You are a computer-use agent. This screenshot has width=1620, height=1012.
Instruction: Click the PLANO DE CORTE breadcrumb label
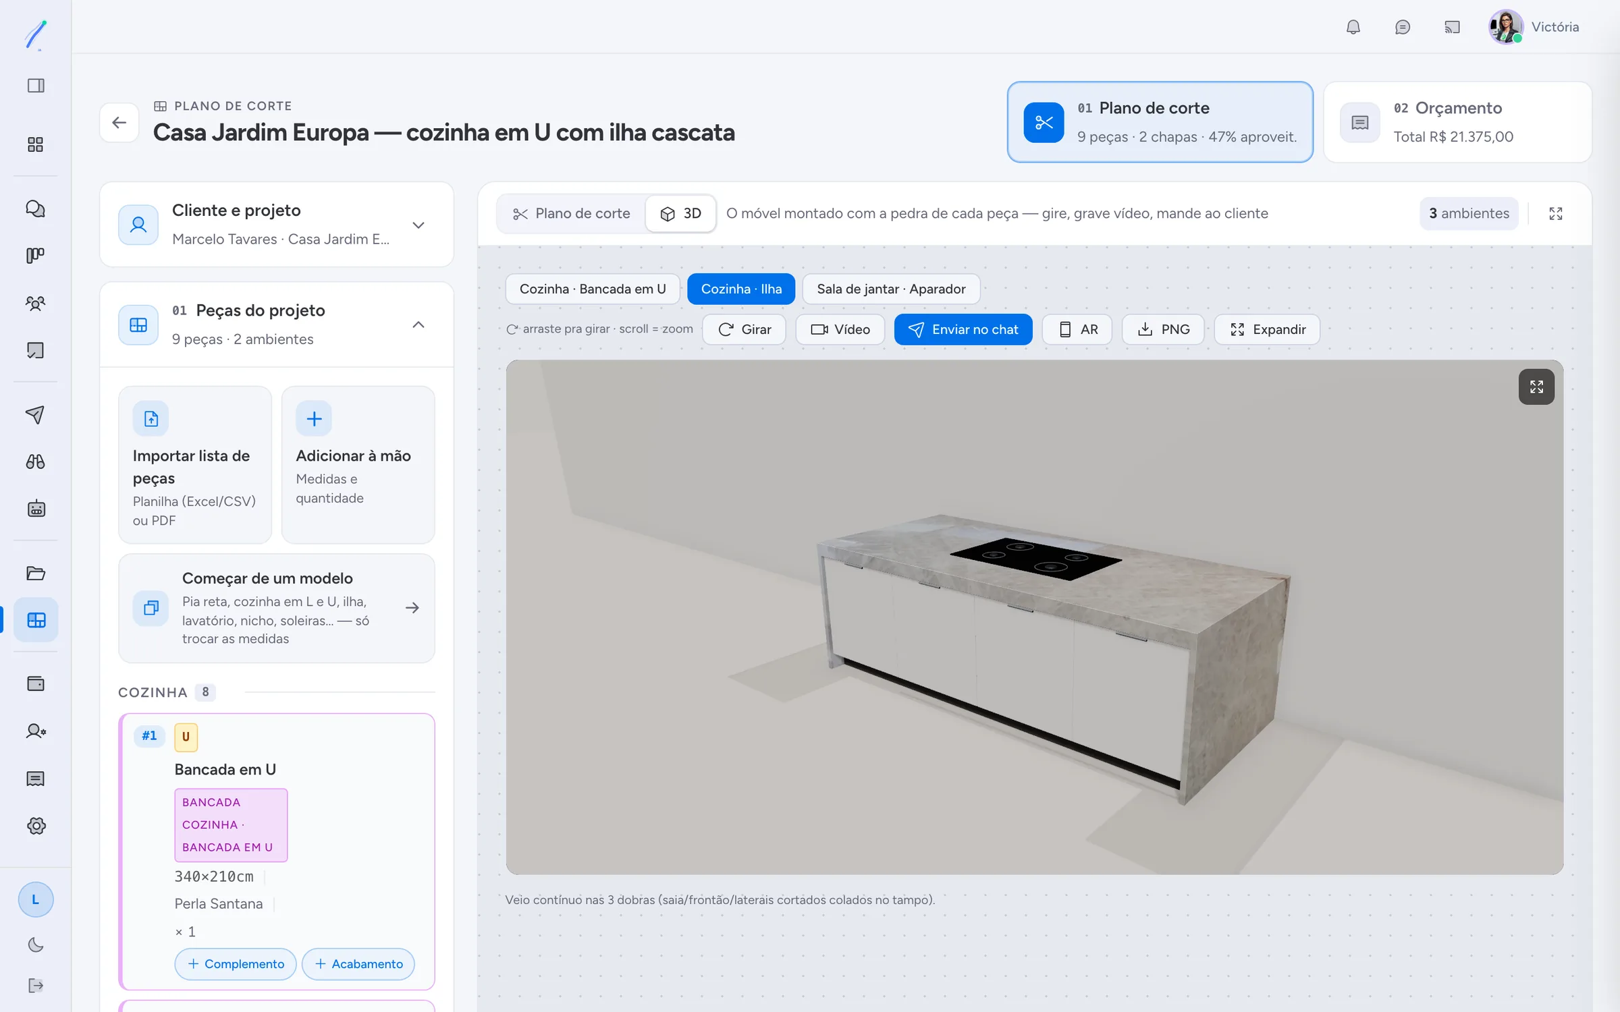[233, 106]
